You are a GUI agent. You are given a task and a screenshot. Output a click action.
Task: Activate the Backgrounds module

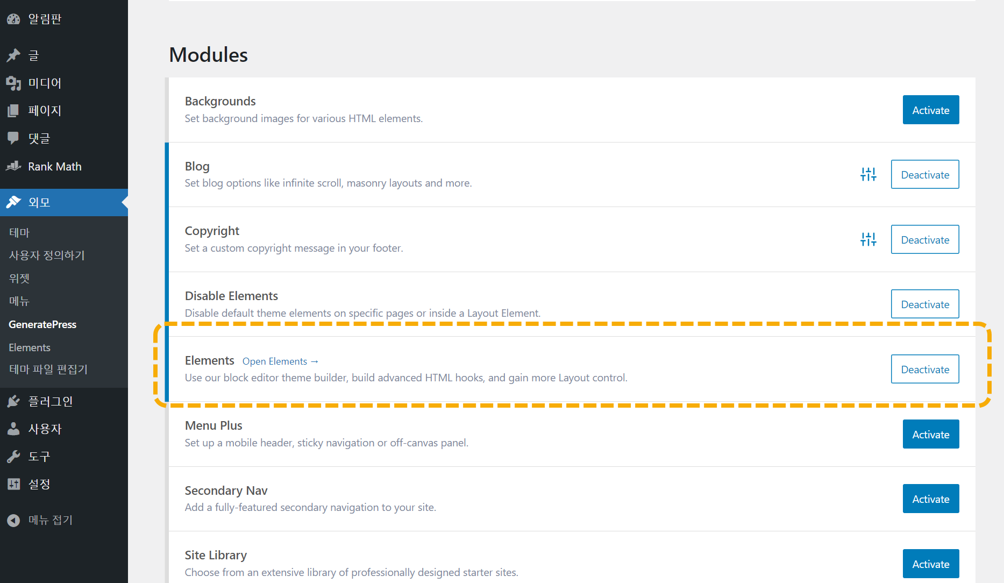point(931,110)
